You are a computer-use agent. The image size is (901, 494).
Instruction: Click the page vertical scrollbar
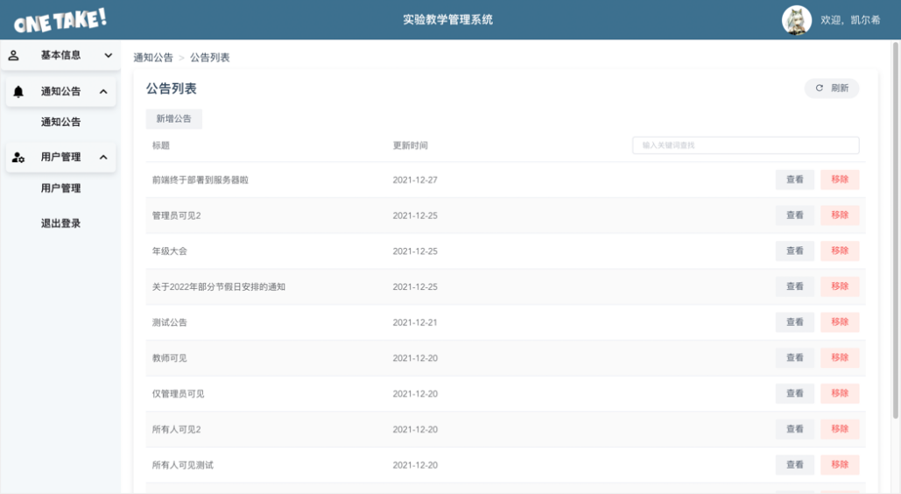(895, 230)
